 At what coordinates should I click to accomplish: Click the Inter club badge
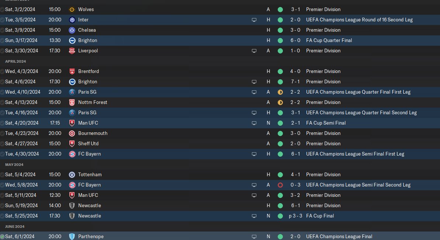72,20
